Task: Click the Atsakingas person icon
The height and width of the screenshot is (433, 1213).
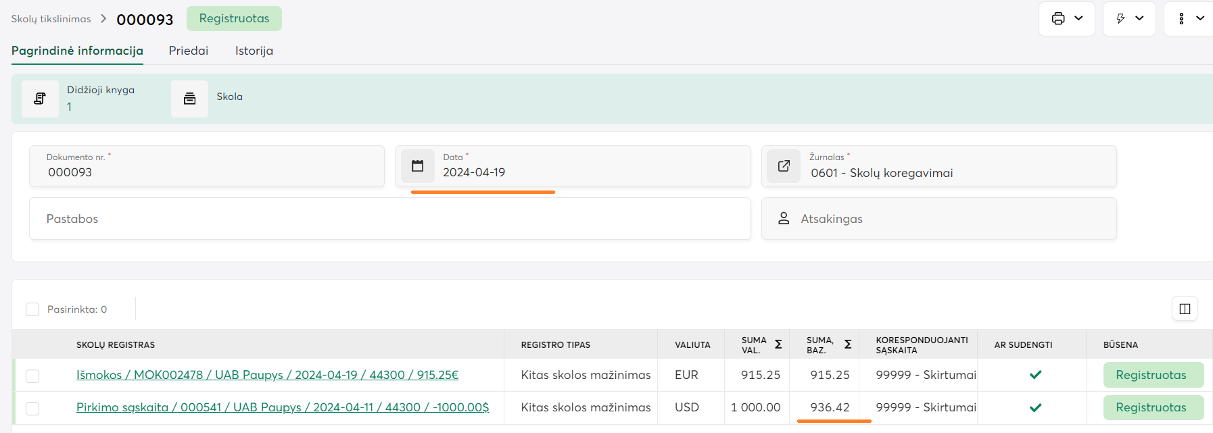Action: pyautogui.click(x=784, y=218)
